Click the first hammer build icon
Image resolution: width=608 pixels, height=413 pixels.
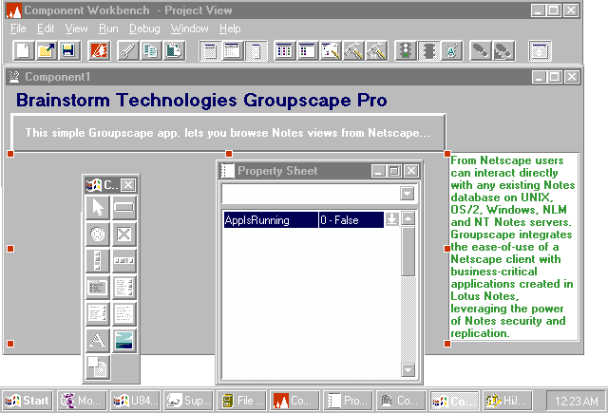pyautogui.click(x=353, y=50)
